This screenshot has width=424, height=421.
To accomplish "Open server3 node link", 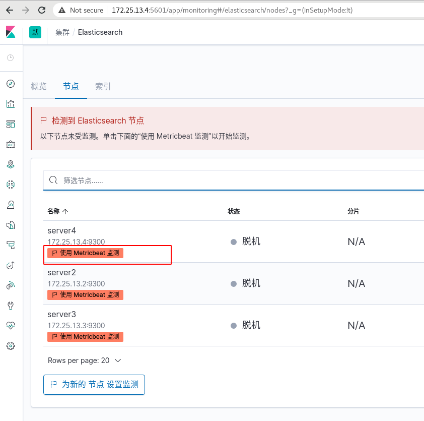I will pos(61,314).
